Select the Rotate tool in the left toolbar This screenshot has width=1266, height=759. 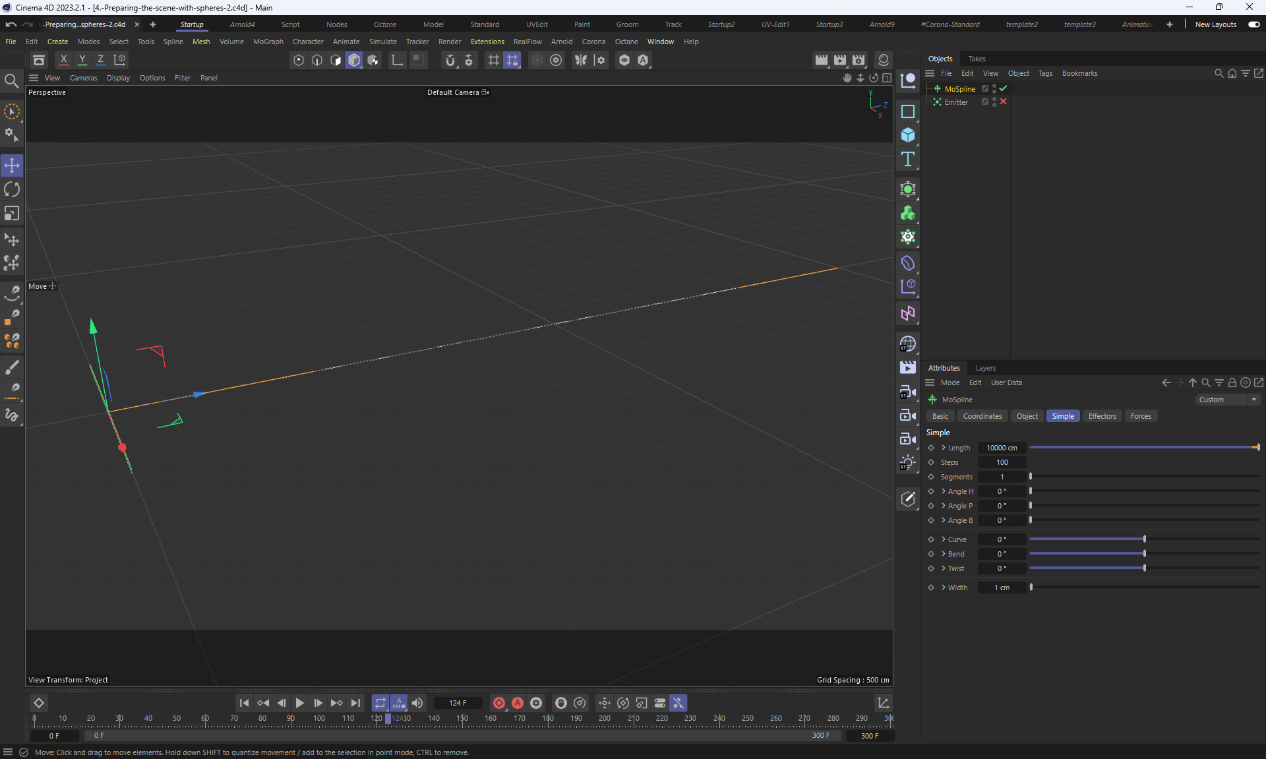click(x=12, y=190)
